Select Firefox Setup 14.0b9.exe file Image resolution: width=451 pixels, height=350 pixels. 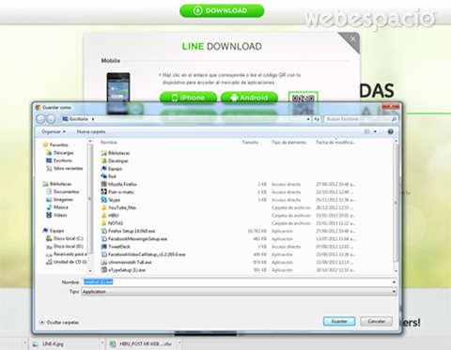click(x=128, y=231)
